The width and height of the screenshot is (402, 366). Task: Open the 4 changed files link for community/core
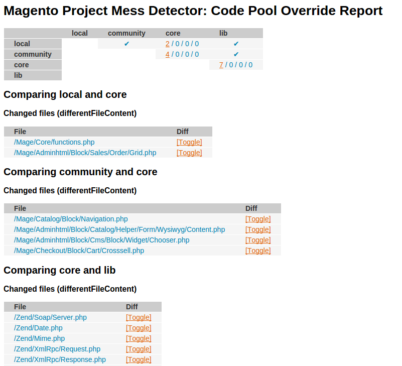pyautogui.click(x=168, y=54)
